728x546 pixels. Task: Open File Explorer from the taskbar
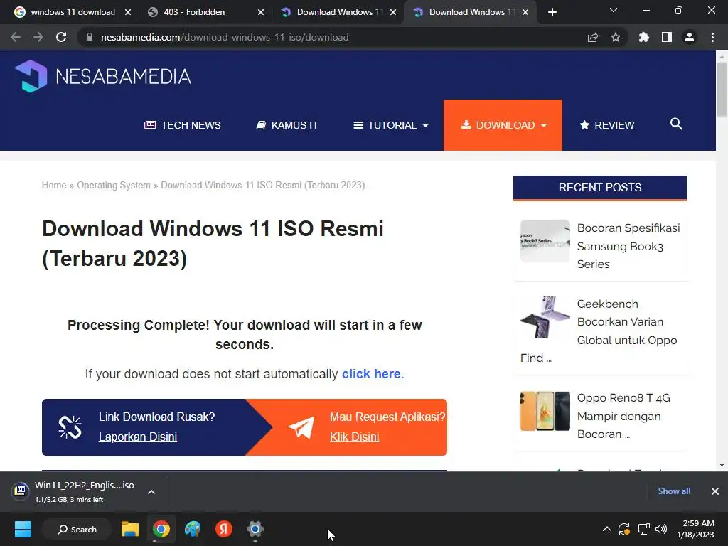tap(130, 529)
